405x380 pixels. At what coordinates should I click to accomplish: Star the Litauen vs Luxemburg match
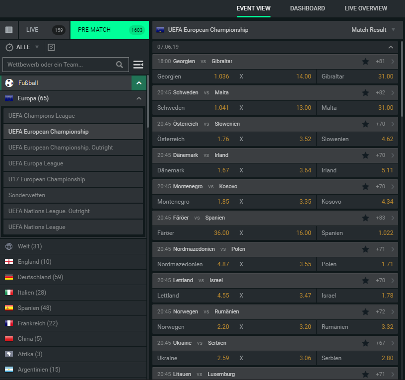click(x=365, y=374)
